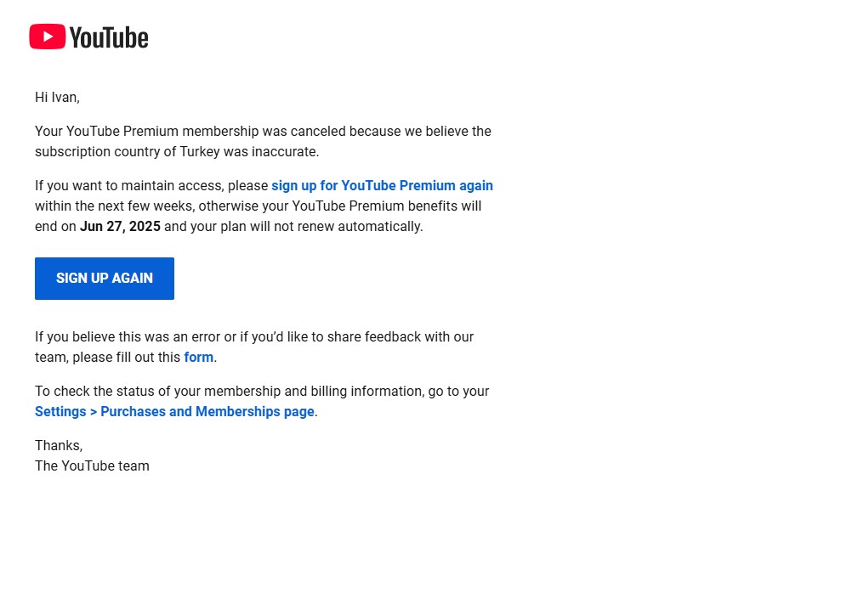The image size is (841, 615).
Task: Click the bold Jun 27, 2025 date
Action: [120, 226]
